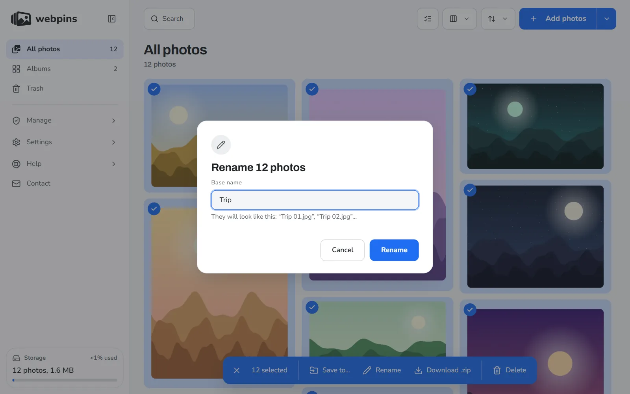Deselect the sunny desert photo checkbox

(154, 89)
